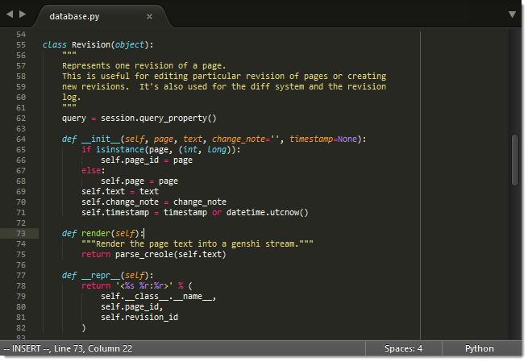Close the database.py tab

point(149,16)
